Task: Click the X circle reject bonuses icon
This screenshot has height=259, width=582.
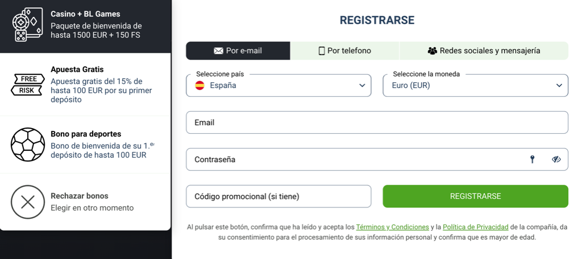Action: (x=27, y=202)
